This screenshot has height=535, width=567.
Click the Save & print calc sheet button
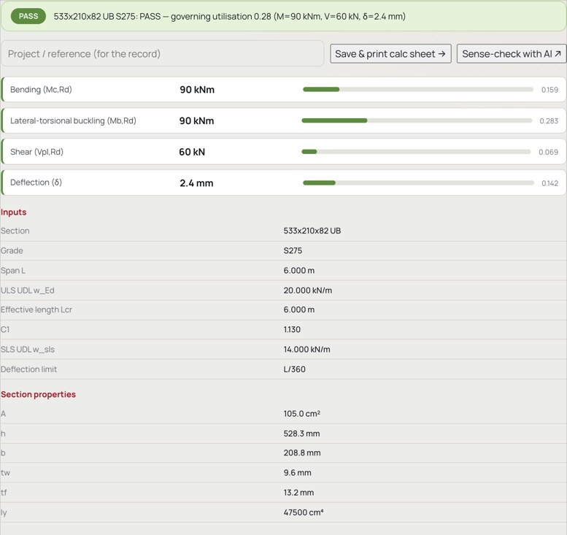(x=390, y=54)
